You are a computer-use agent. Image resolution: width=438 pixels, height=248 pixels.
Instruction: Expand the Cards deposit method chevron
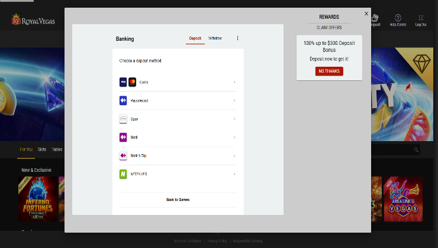(234, 82)
